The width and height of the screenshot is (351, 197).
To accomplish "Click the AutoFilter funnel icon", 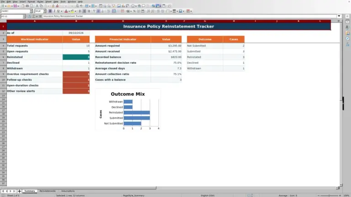I will (113, 6).
